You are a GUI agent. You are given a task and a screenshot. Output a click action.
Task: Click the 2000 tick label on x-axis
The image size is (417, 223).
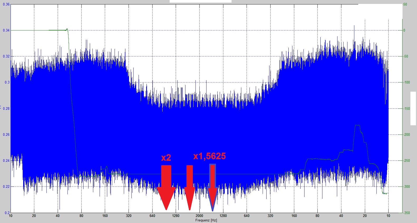pyautogui.click(x=199, y=216)
